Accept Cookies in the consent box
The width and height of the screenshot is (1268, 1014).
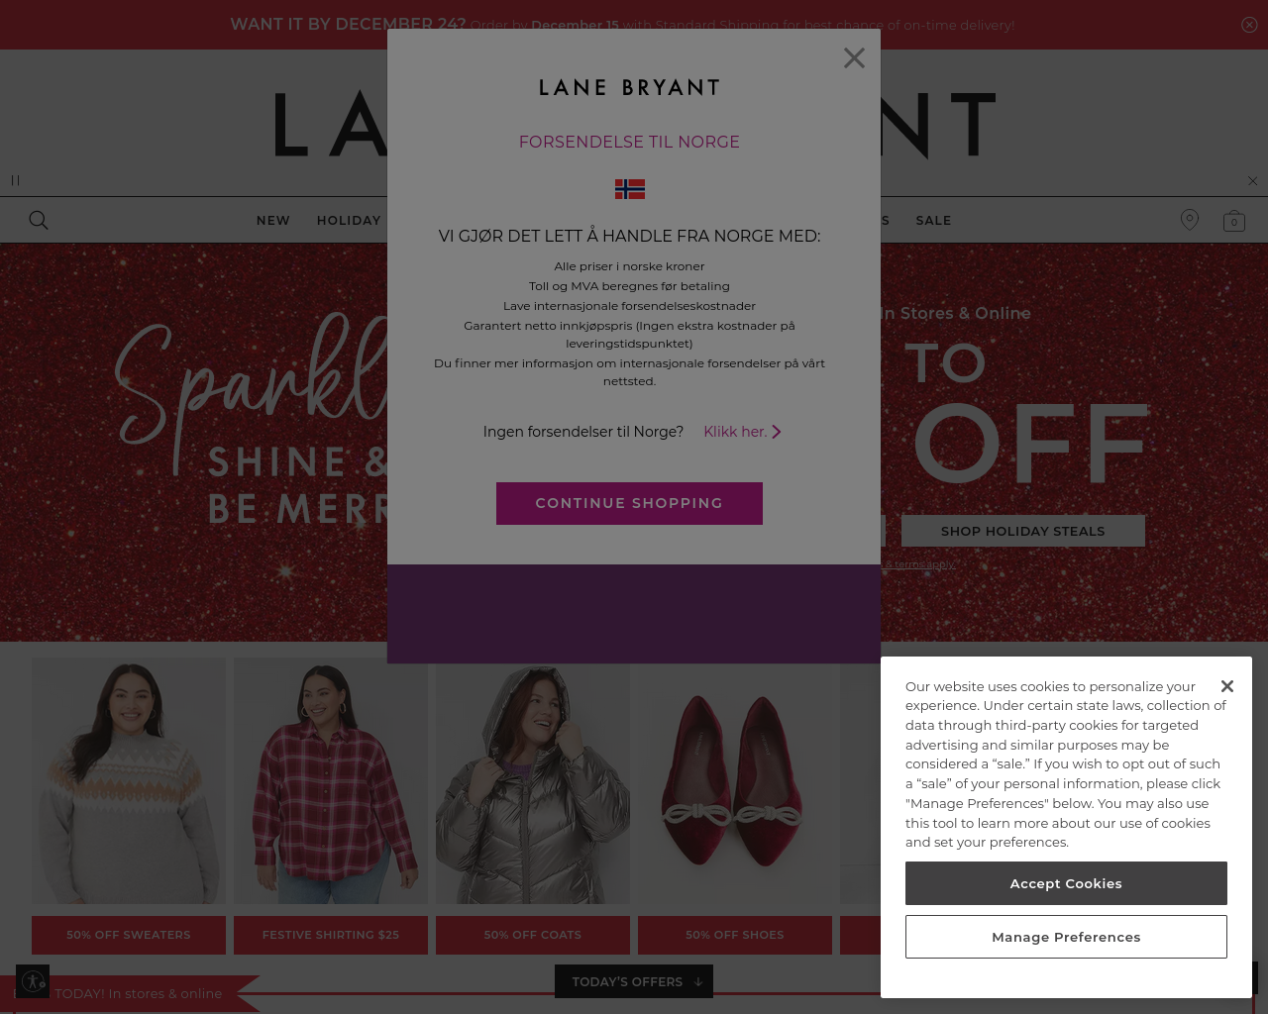click(x=1066, y=883)
